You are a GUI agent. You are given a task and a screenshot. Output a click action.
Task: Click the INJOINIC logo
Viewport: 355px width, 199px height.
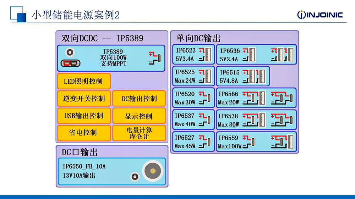(320, 15)
